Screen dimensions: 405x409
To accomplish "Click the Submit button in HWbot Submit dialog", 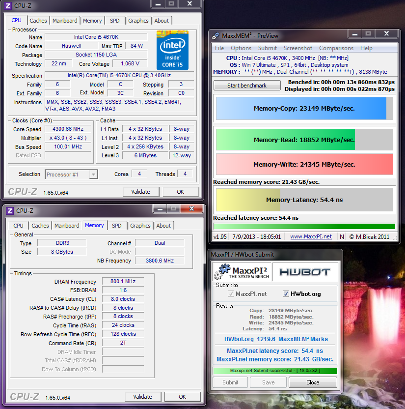I will (230, 382).
